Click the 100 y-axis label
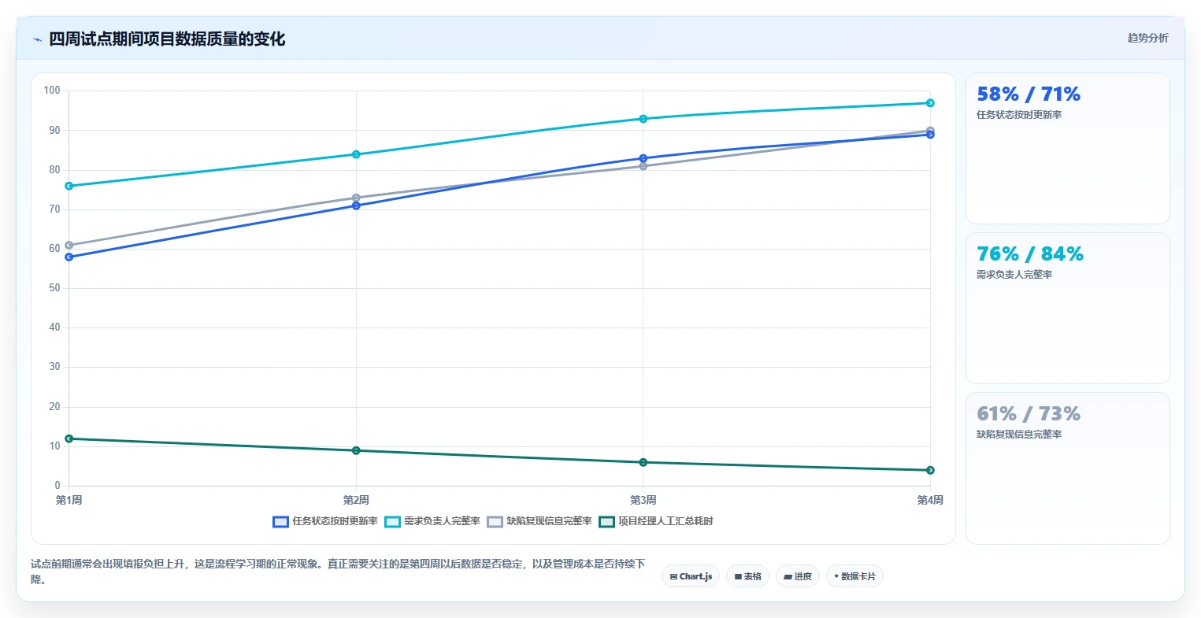Image resolution: width=1201 pixels, height=618 pixels. click(x=52, y=91)
